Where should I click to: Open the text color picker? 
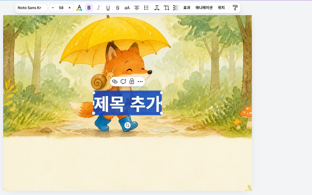coord(79,8)
